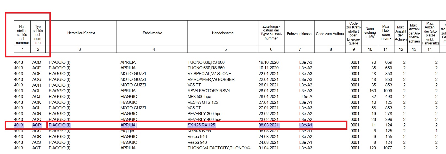Click displacement value 1077
The height and width of the screenshot is (154, 446).
click(387, 148)
